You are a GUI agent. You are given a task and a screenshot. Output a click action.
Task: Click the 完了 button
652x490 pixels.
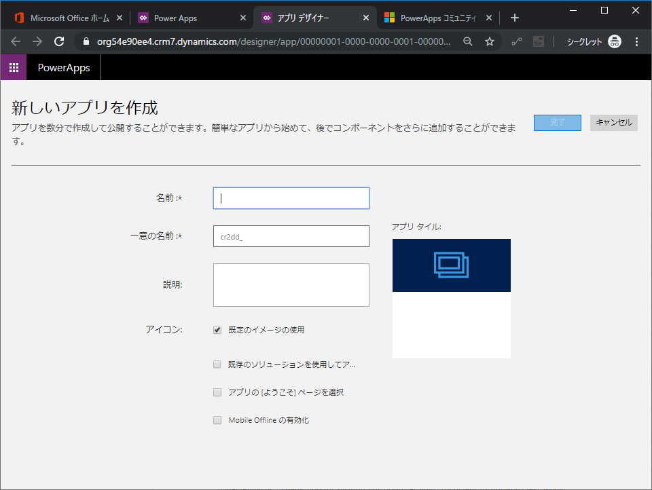[x=557, y=123]
